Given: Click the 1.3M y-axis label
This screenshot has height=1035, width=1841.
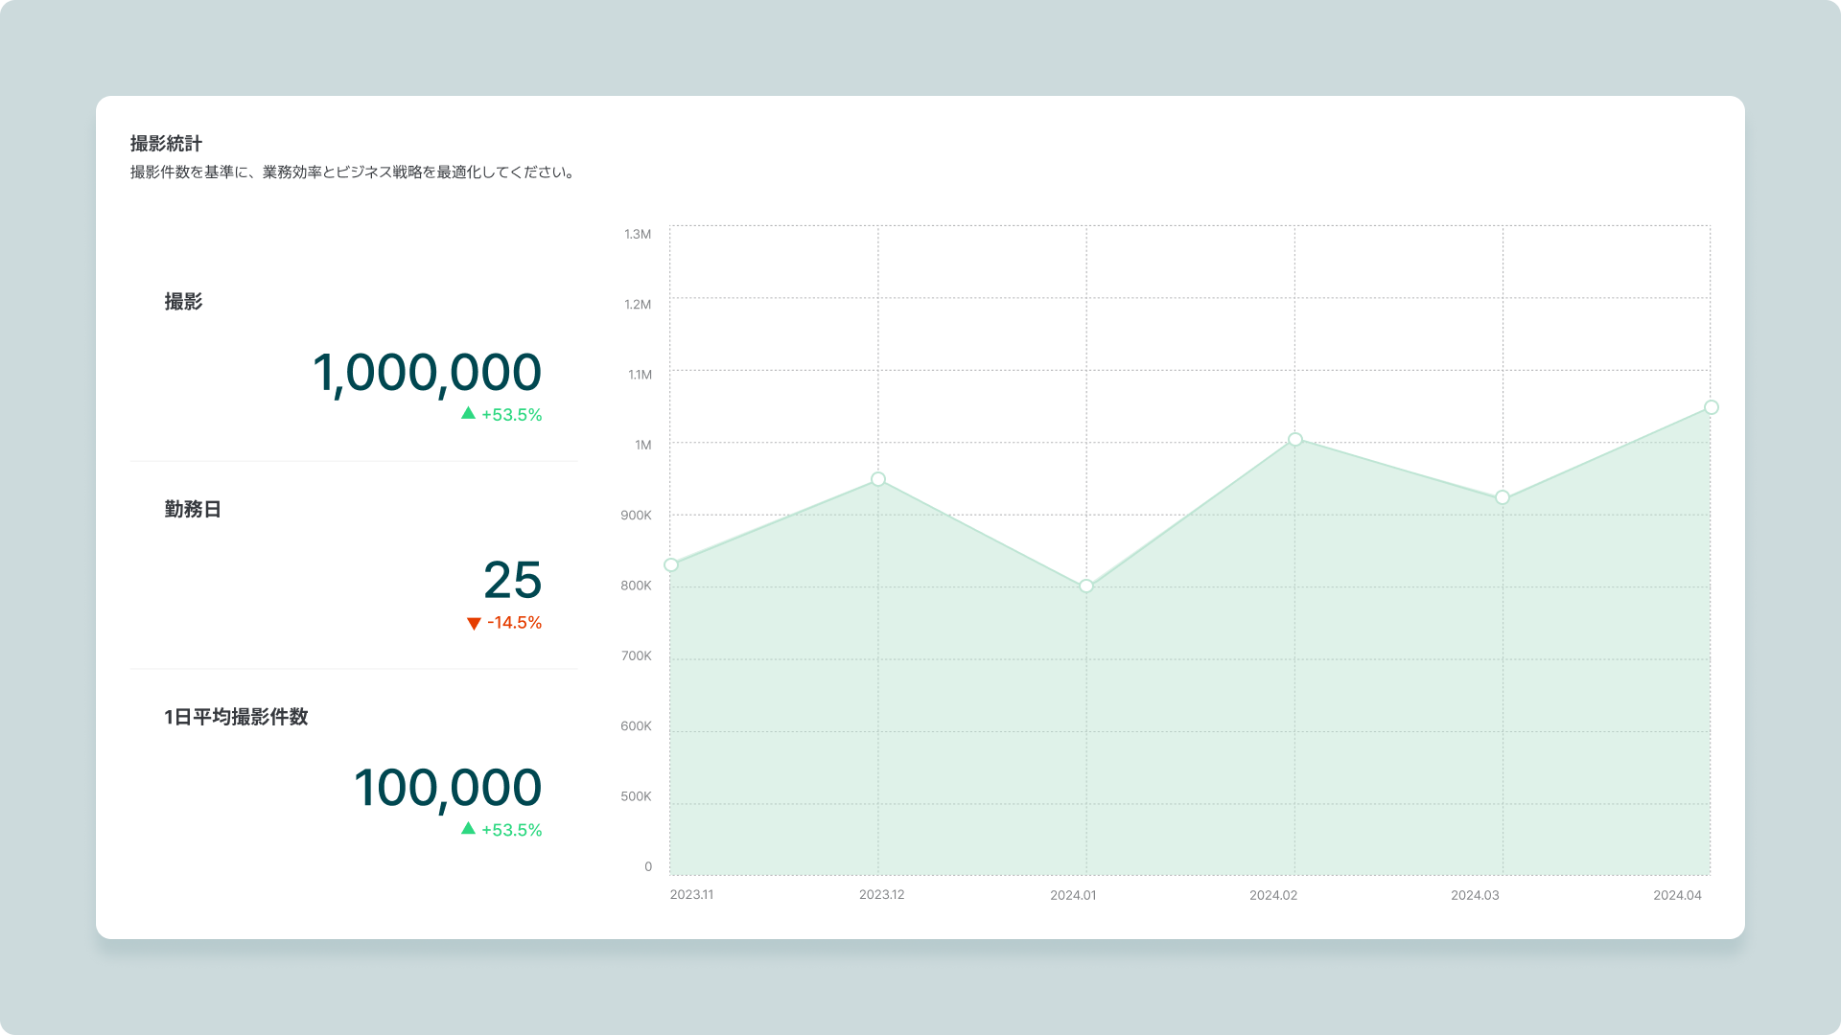Looking at the screenshot, I should 638,235.
